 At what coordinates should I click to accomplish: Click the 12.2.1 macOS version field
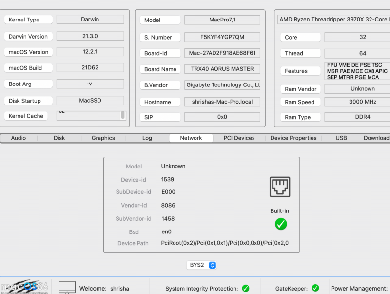(x=90, y=52)
